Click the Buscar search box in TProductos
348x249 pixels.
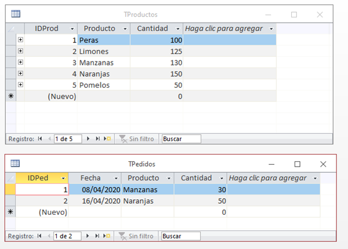coord(182,139)
